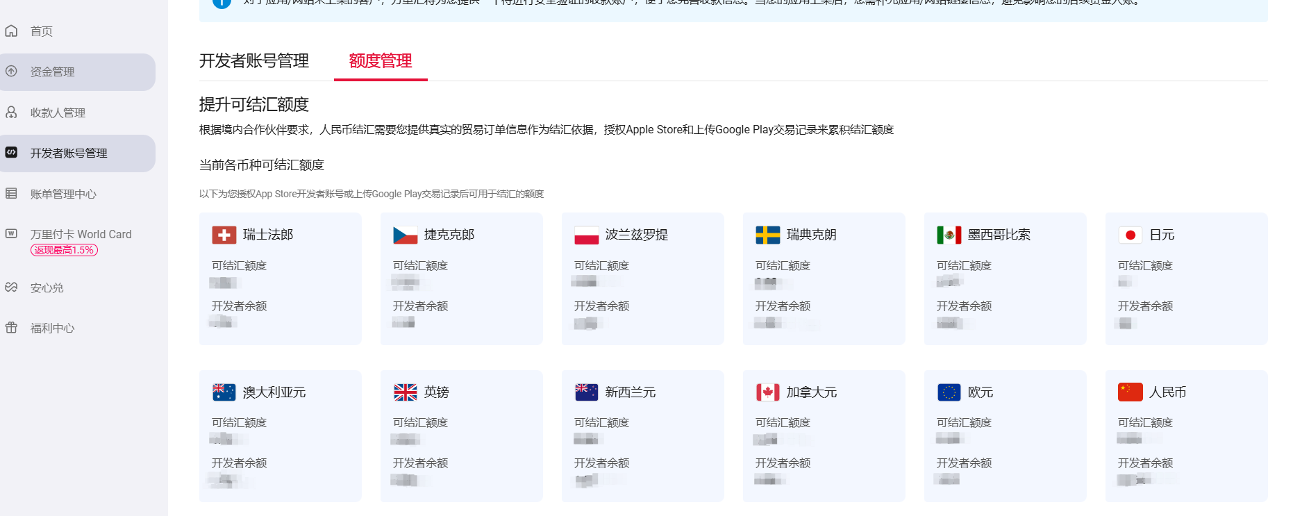Viewport: 1293px width, 516px height.
Task: Click the 福利中心 gift icon
Action: point(11,328)
